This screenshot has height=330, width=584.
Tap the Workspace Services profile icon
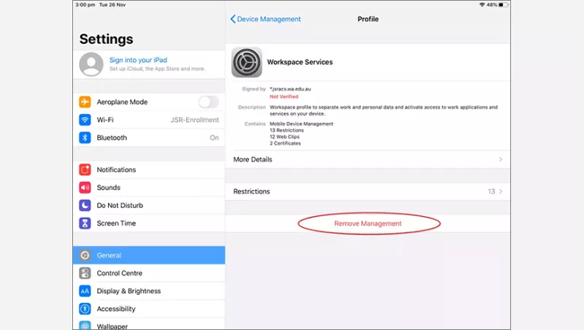click(x=247, y=62)
